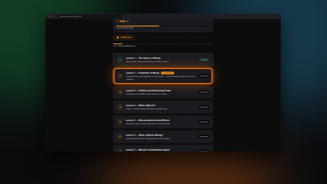327x184 pixels.
Task: Click the weeks completed progress bar
Action: (x=163, y=44)
